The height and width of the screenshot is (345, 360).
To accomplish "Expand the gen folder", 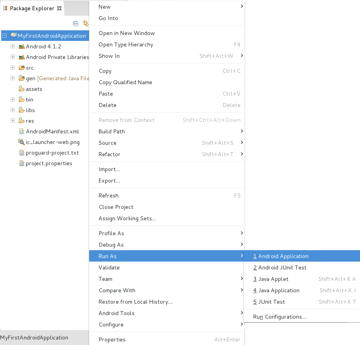I will 13,78.
